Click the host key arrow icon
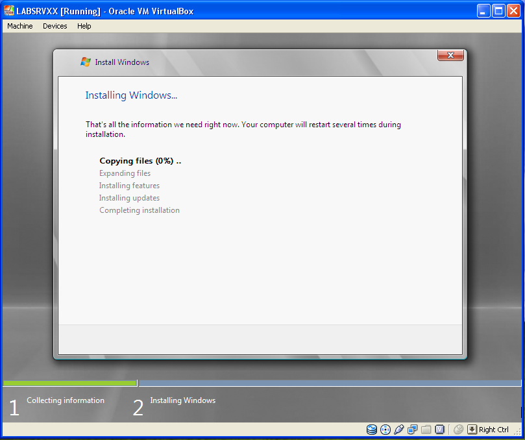 [x=472, y=429]
